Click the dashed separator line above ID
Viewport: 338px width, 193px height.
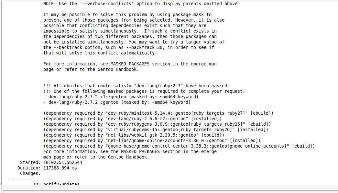click(20, 179)
